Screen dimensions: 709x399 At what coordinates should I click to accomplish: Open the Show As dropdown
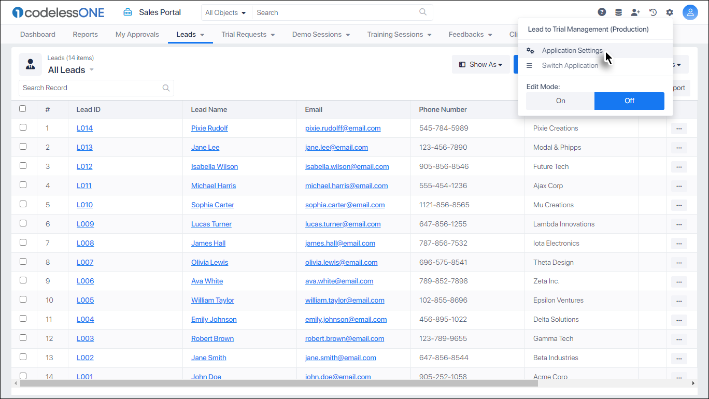tap(480, 65)
